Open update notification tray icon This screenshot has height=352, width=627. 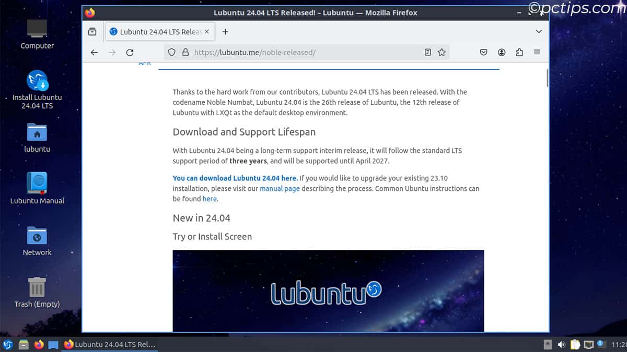601,344
